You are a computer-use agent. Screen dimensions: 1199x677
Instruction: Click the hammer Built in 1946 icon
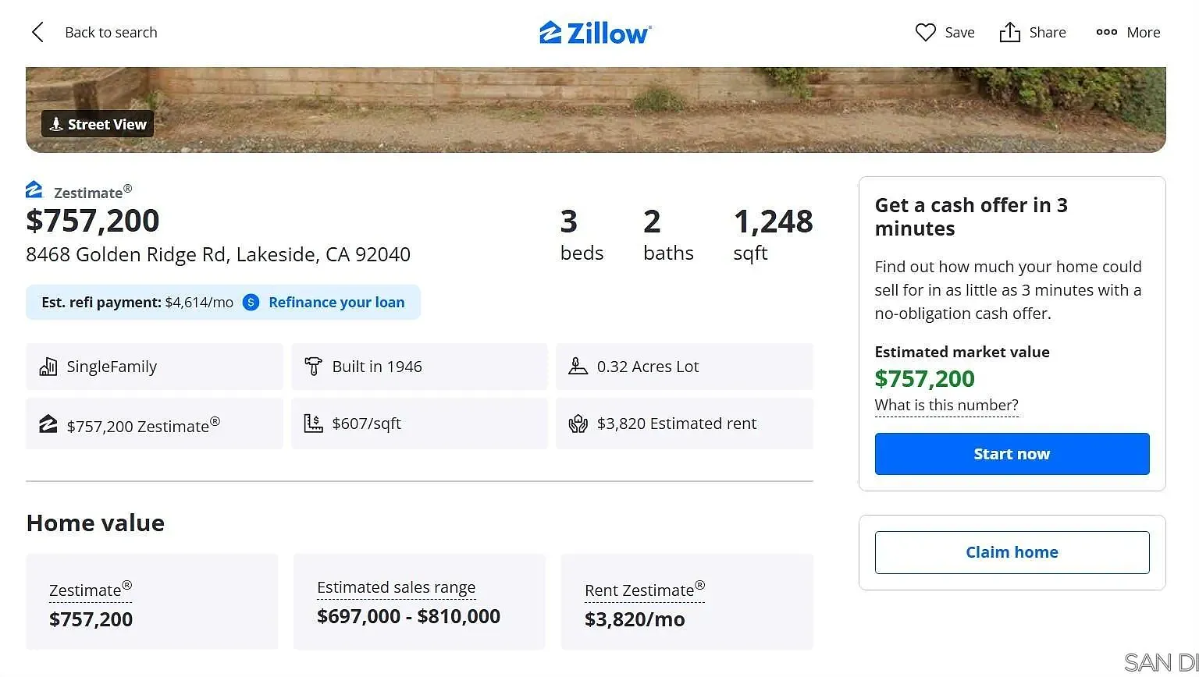click(313, 367)
